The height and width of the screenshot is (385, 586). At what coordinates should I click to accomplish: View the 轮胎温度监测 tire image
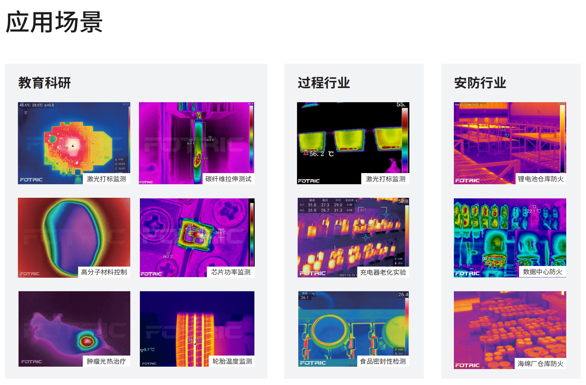point(197,328)
